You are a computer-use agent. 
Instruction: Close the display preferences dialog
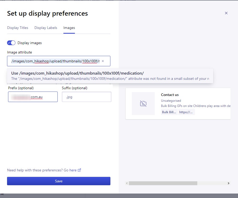[x=226, y=13]
